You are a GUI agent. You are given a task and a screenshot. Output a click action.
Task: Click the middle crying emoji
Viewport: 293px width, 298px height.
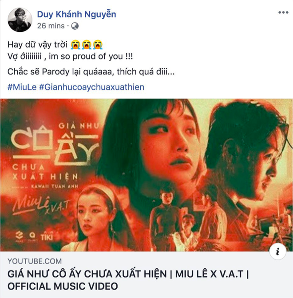pyautogui.click(x=87, y=45)
